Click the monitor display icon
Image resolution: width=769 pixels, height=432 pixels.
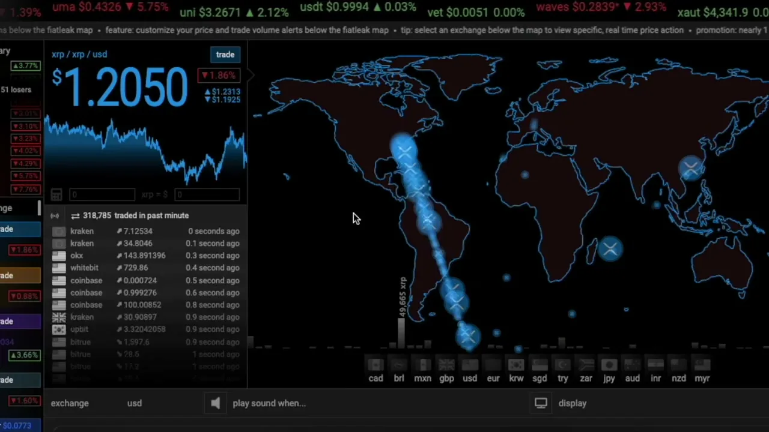[541, 403]
